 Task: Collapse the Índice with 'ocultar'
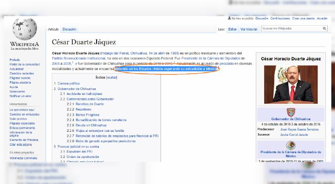(111, 77)
